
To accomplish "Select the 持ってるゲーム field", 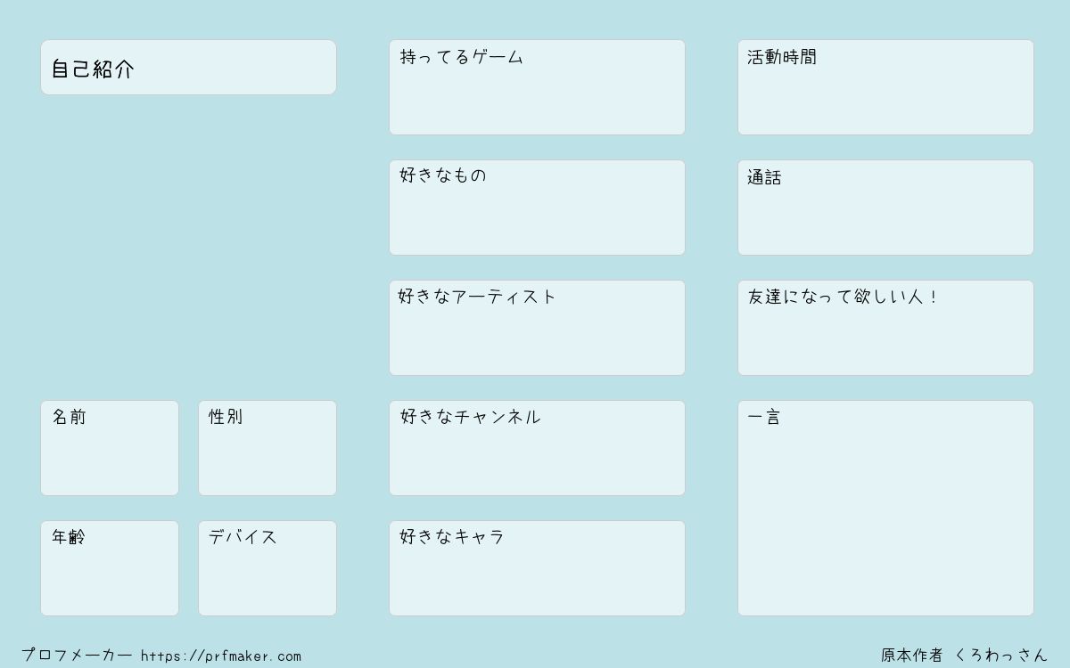I will (537, 87).
